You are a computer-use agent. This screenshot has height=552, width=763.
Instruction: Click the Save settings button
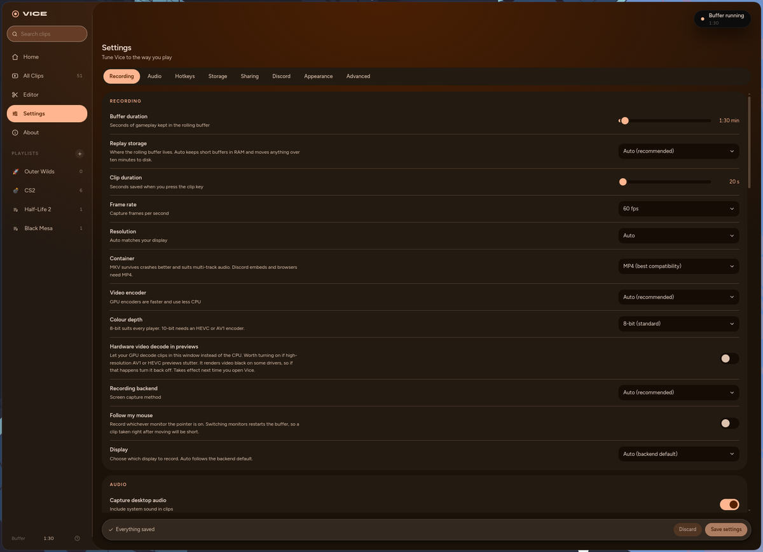(x=726, y=529)
